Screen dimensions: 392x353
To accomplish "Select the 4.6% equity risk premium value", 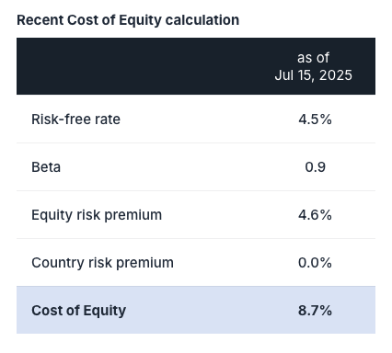I will 315,215.
